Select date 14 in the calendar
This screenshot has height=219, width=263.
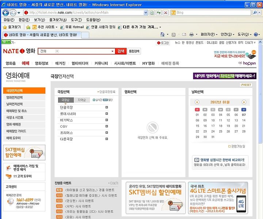[244, 120]
